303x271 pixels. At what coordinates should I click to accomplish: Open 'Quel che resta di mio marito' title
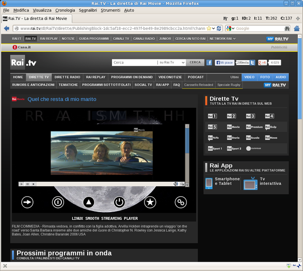[x=62, y=99]
